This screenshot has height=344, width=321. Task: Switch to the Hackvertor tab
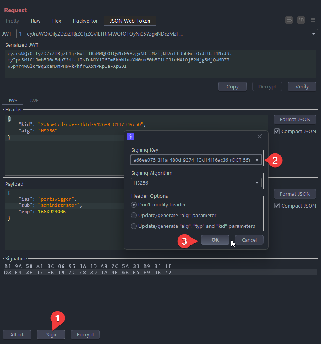85,21
